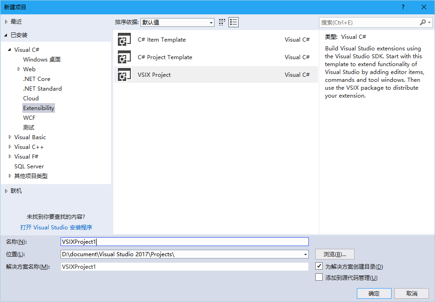The width and height of the screenshot is (435, 302).
Task: Click the 浏览(B)... button
Action: (x=335, y=254)
